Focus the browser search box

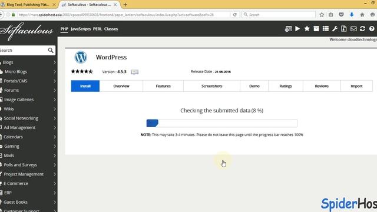pos(279,15)
